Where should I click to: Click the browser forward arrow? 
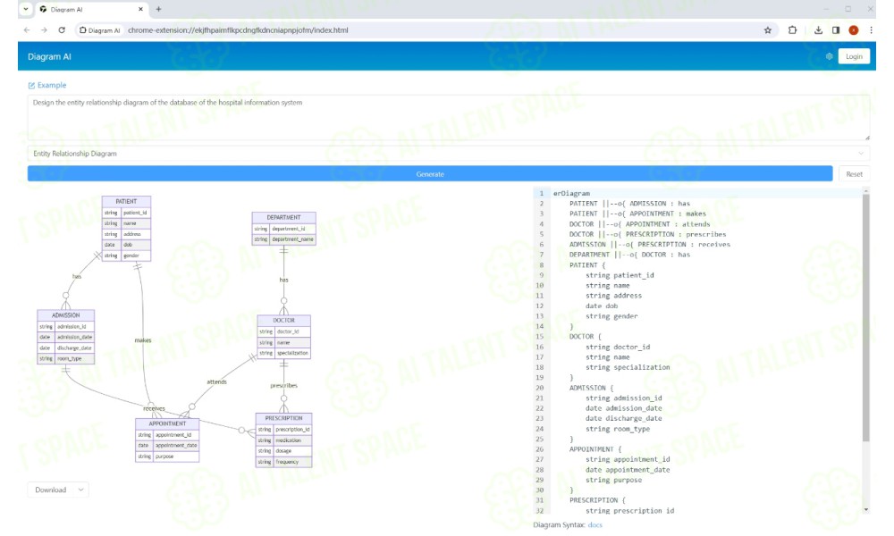(x=44, y=30)
